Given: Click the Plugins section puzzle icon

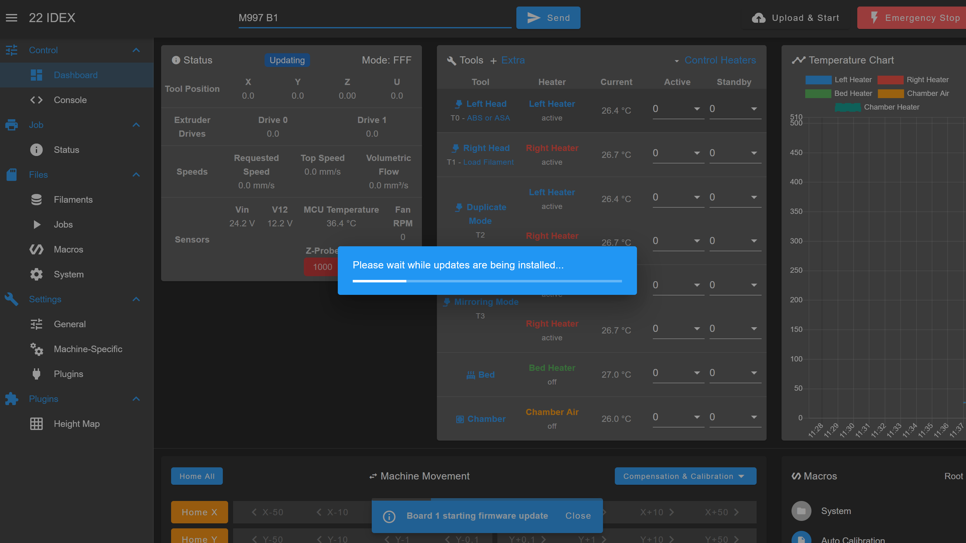Looking at the screenshot, I should [12, 399].
